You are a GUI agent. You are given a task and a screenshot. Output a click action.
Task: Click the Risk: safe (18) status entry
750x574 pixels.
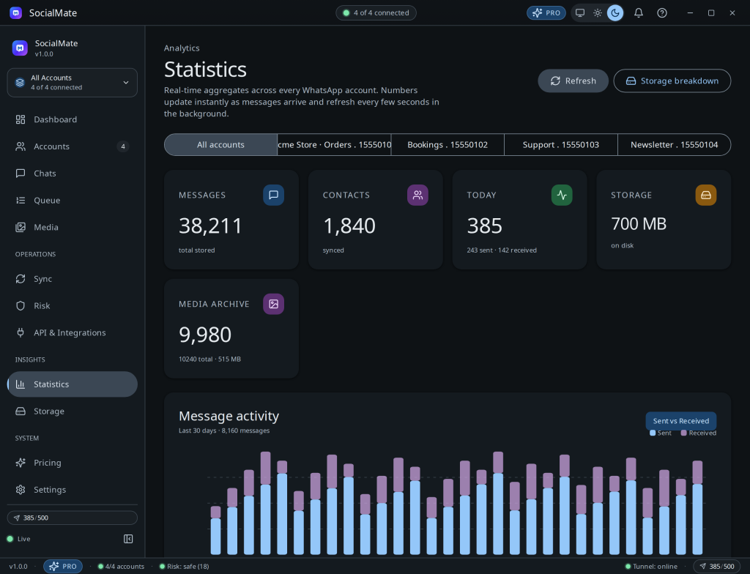(x=184, y=567)
